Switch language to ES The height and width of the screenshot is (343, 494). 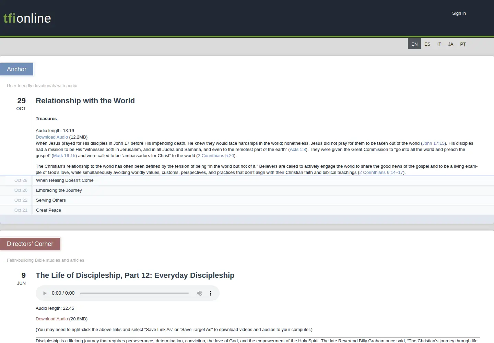(427, 44)
